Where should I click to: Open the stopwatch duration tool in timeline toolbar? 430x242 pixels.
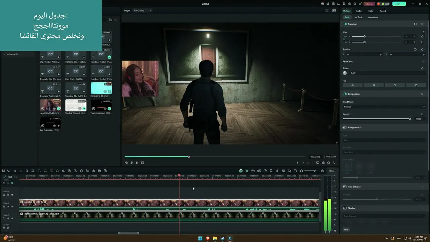coord(81,171)
